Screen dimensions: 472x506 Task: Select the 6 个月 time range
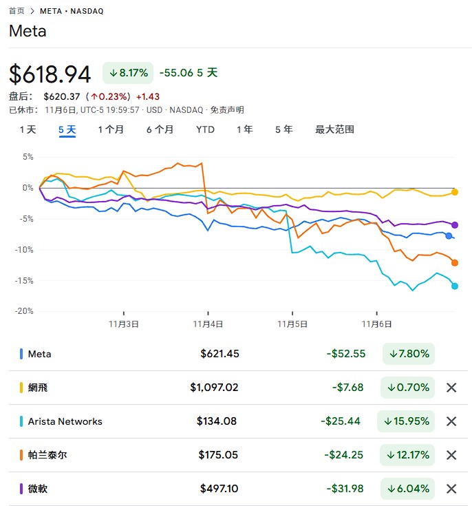[x=160, y=129]
